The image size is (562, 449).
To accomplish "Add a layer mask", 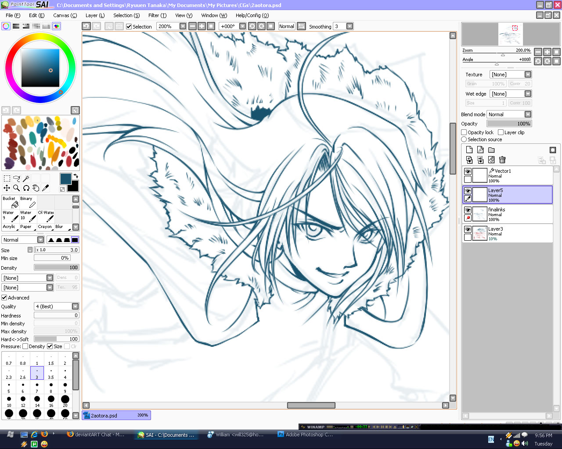I will click(553, 150).
